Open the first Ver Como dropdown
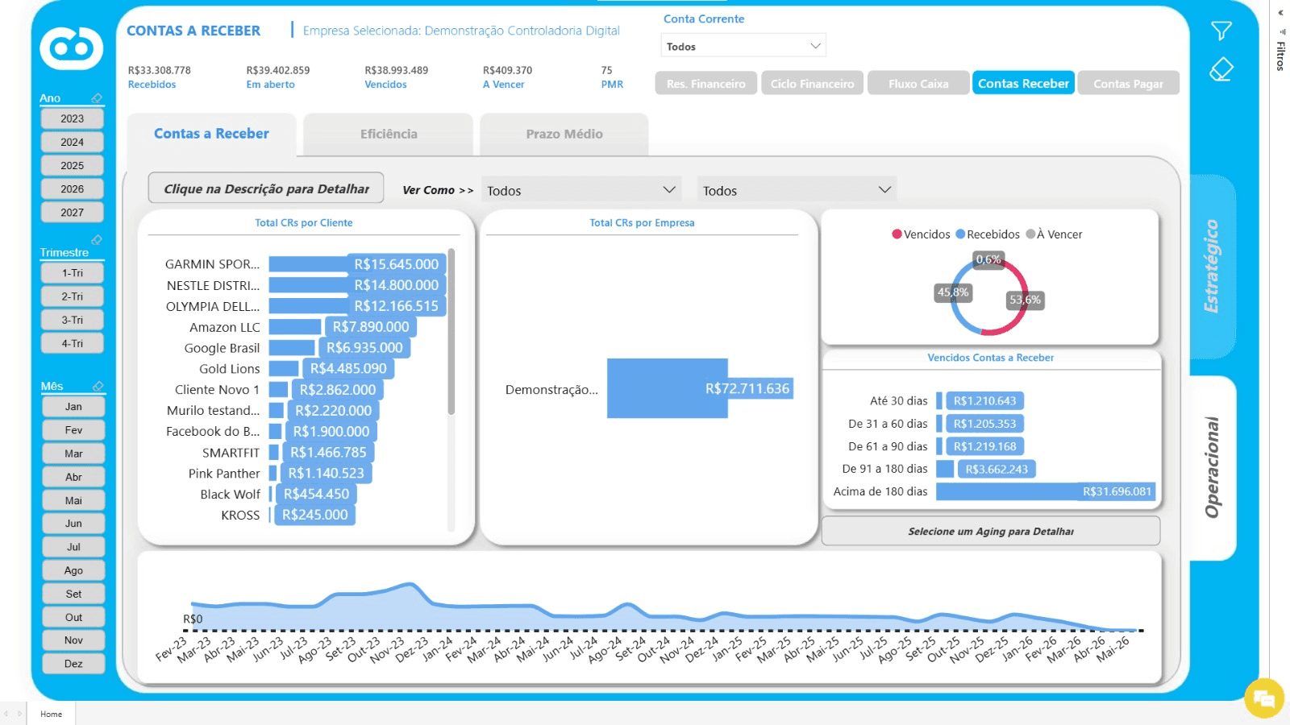 pyautogui.click(x=580, y=190)
